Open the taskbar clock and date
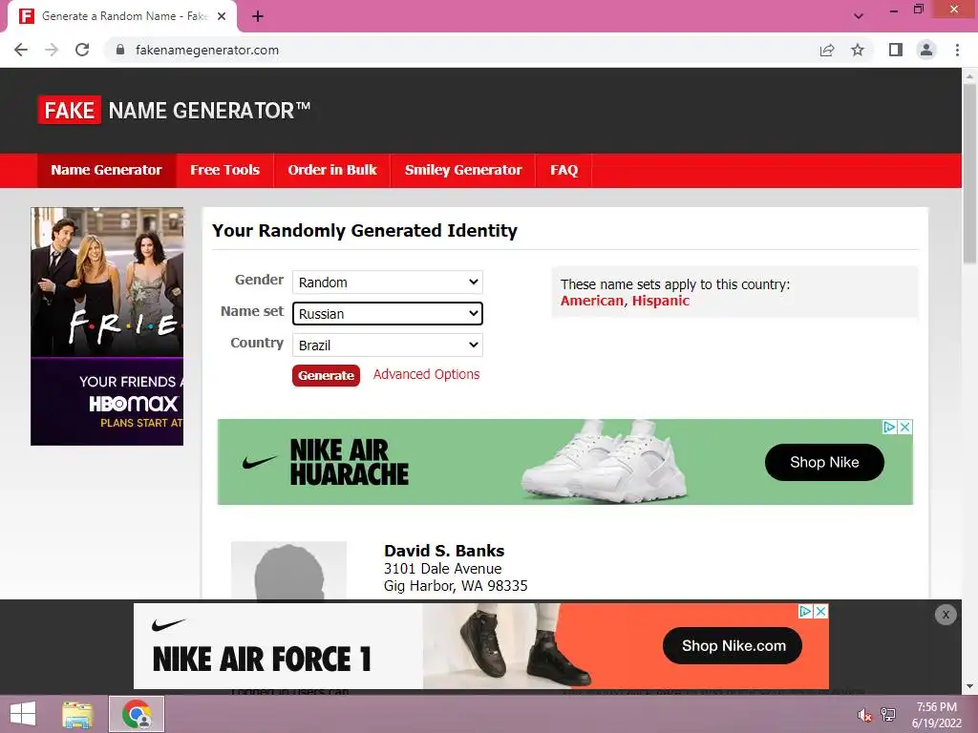The height and width of the screenshot is (733, 978). point(936,715)
